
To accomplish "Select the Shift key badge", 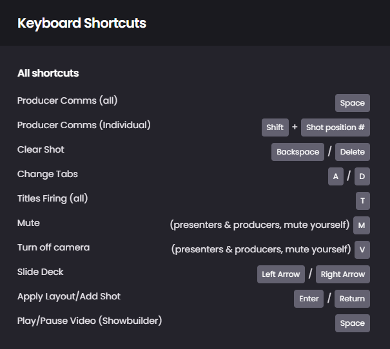I will pyautogui.click(x=275, y=127).
